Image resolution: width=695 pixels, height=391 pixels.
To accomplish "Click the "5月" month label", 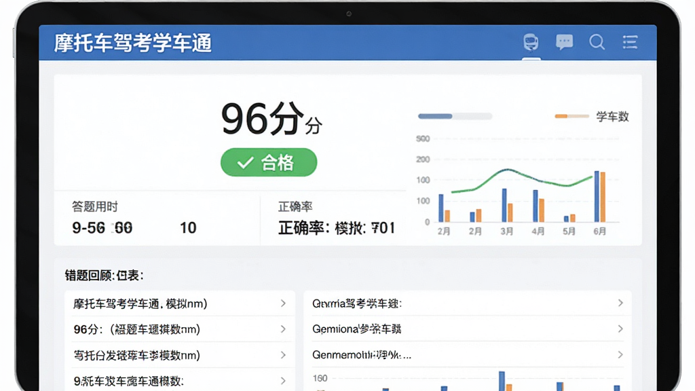I will pyautogui.click(x=569, y=231).
